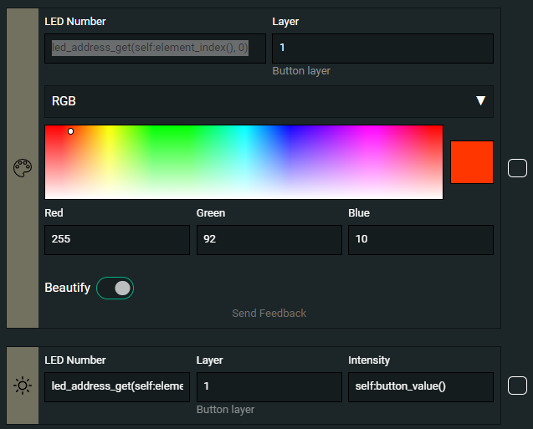
Task: Click the LED Number field in the intensity block
Action: pyautogui.click(x=116, y=387)
